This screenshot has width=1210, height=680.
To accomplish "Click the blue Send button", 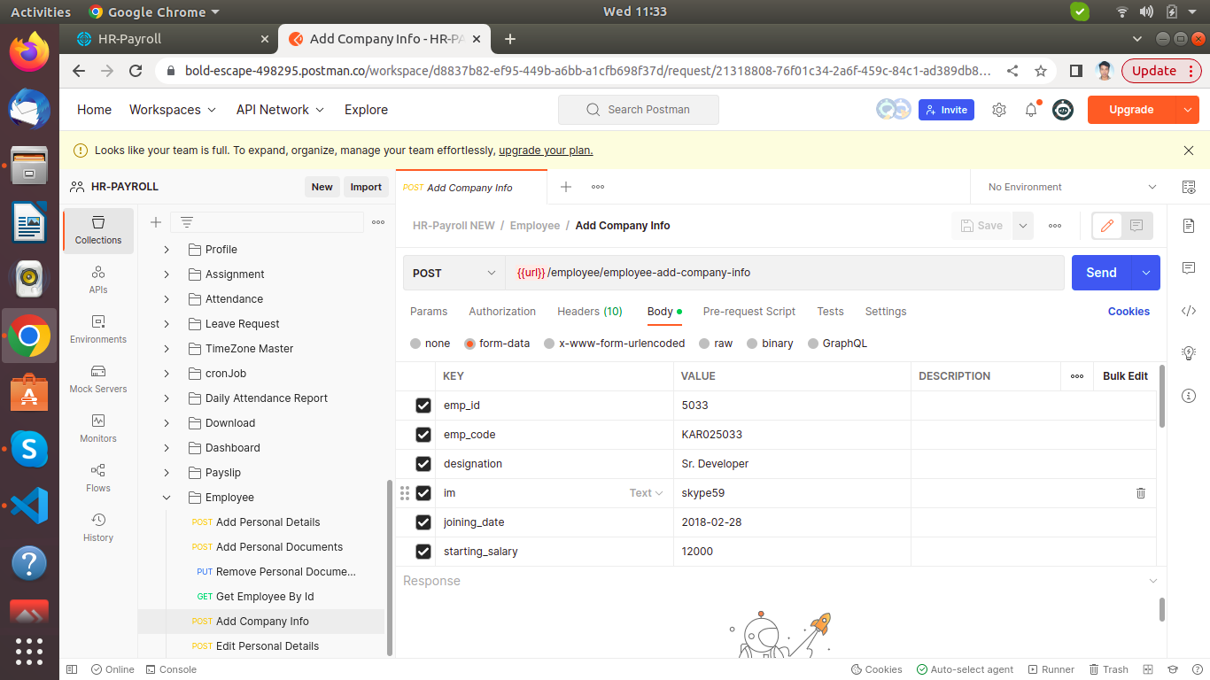I will click(x=1101, y=273).
